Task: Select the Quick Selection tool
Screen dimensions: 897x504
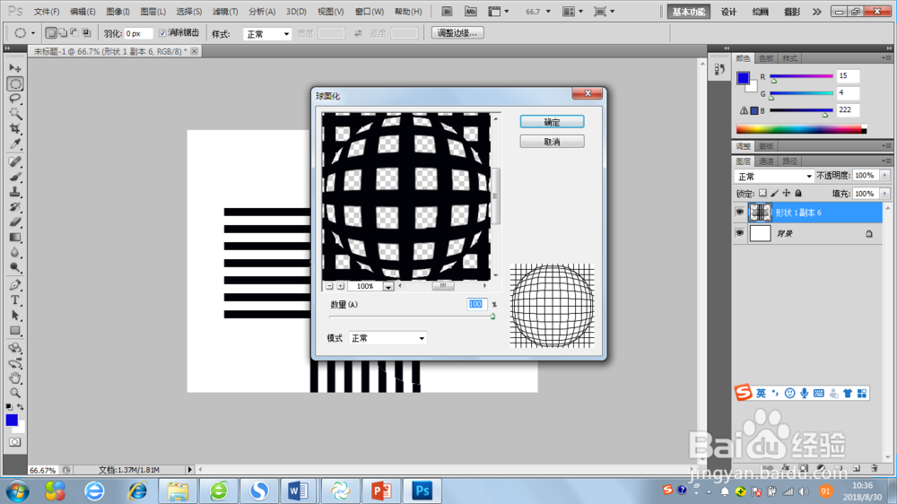Action: [15, 113]
